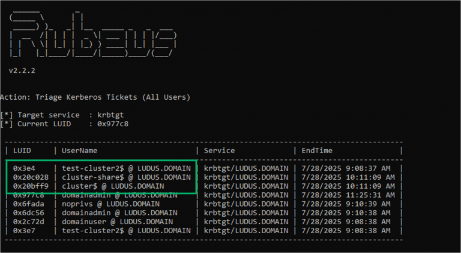This screenshot has width=461, height=253.
Task: Click end time 7/28/2025 9:10:39 AM
Action: pos(346,204)
